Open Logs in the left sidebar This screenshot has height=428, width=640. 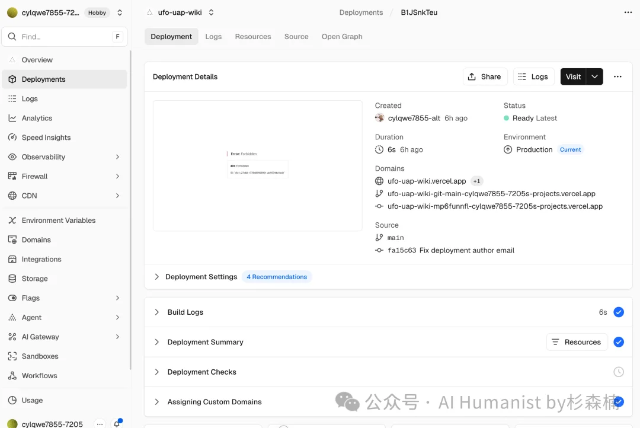[65, 98]
